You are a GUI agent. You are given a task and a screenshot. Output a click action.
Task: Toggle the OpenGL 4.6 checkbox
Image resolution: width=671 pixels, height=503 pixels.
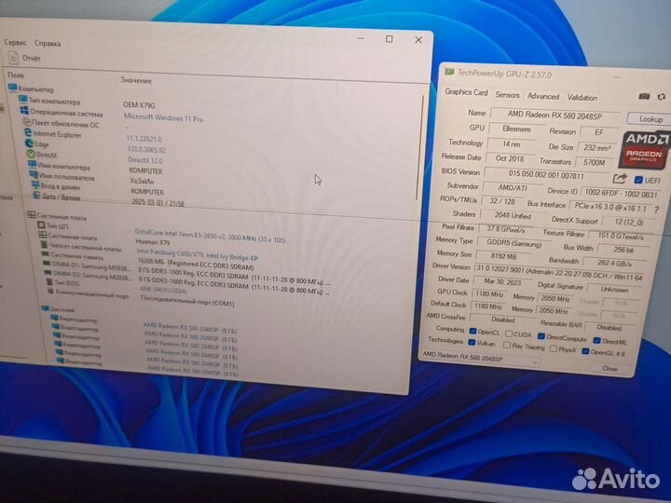point(585,351)
